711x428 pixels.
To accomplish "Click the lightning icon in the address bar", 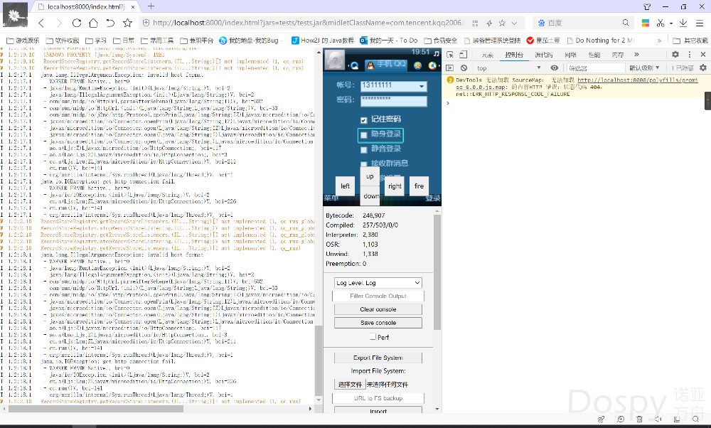I will click(489, 23).
